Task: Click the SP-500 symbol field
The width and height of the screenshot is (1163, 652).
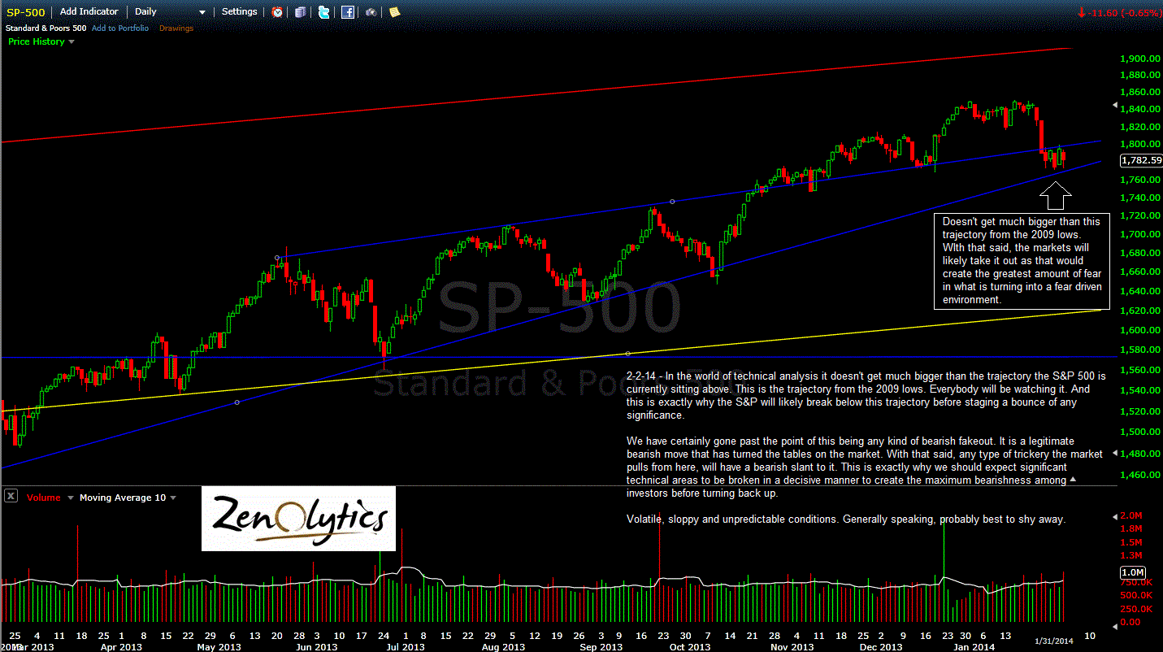Action: pos(26,12)
